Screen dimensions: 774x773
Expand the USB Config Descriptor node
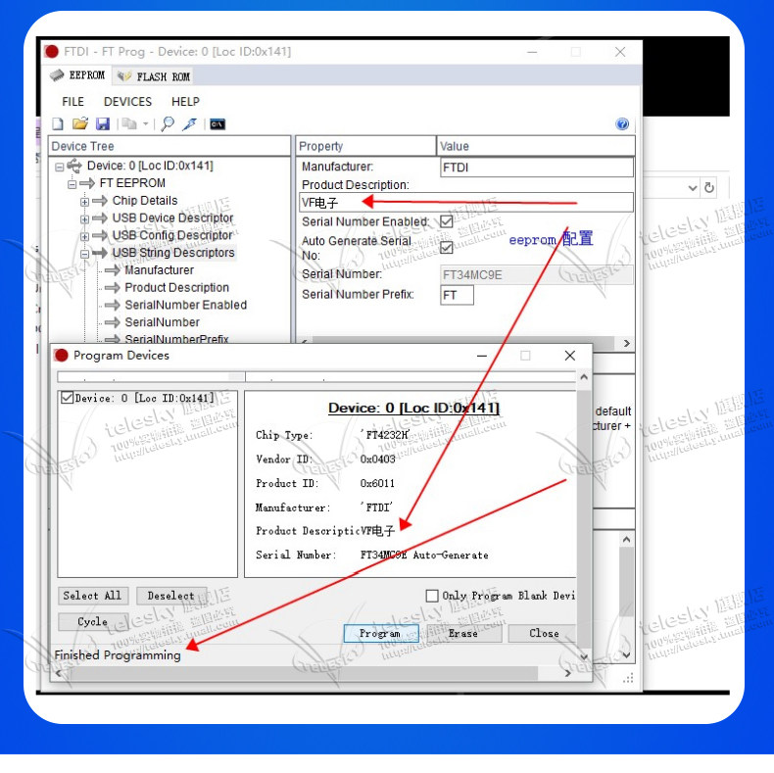pyautogui.click(x=84, y=236)
